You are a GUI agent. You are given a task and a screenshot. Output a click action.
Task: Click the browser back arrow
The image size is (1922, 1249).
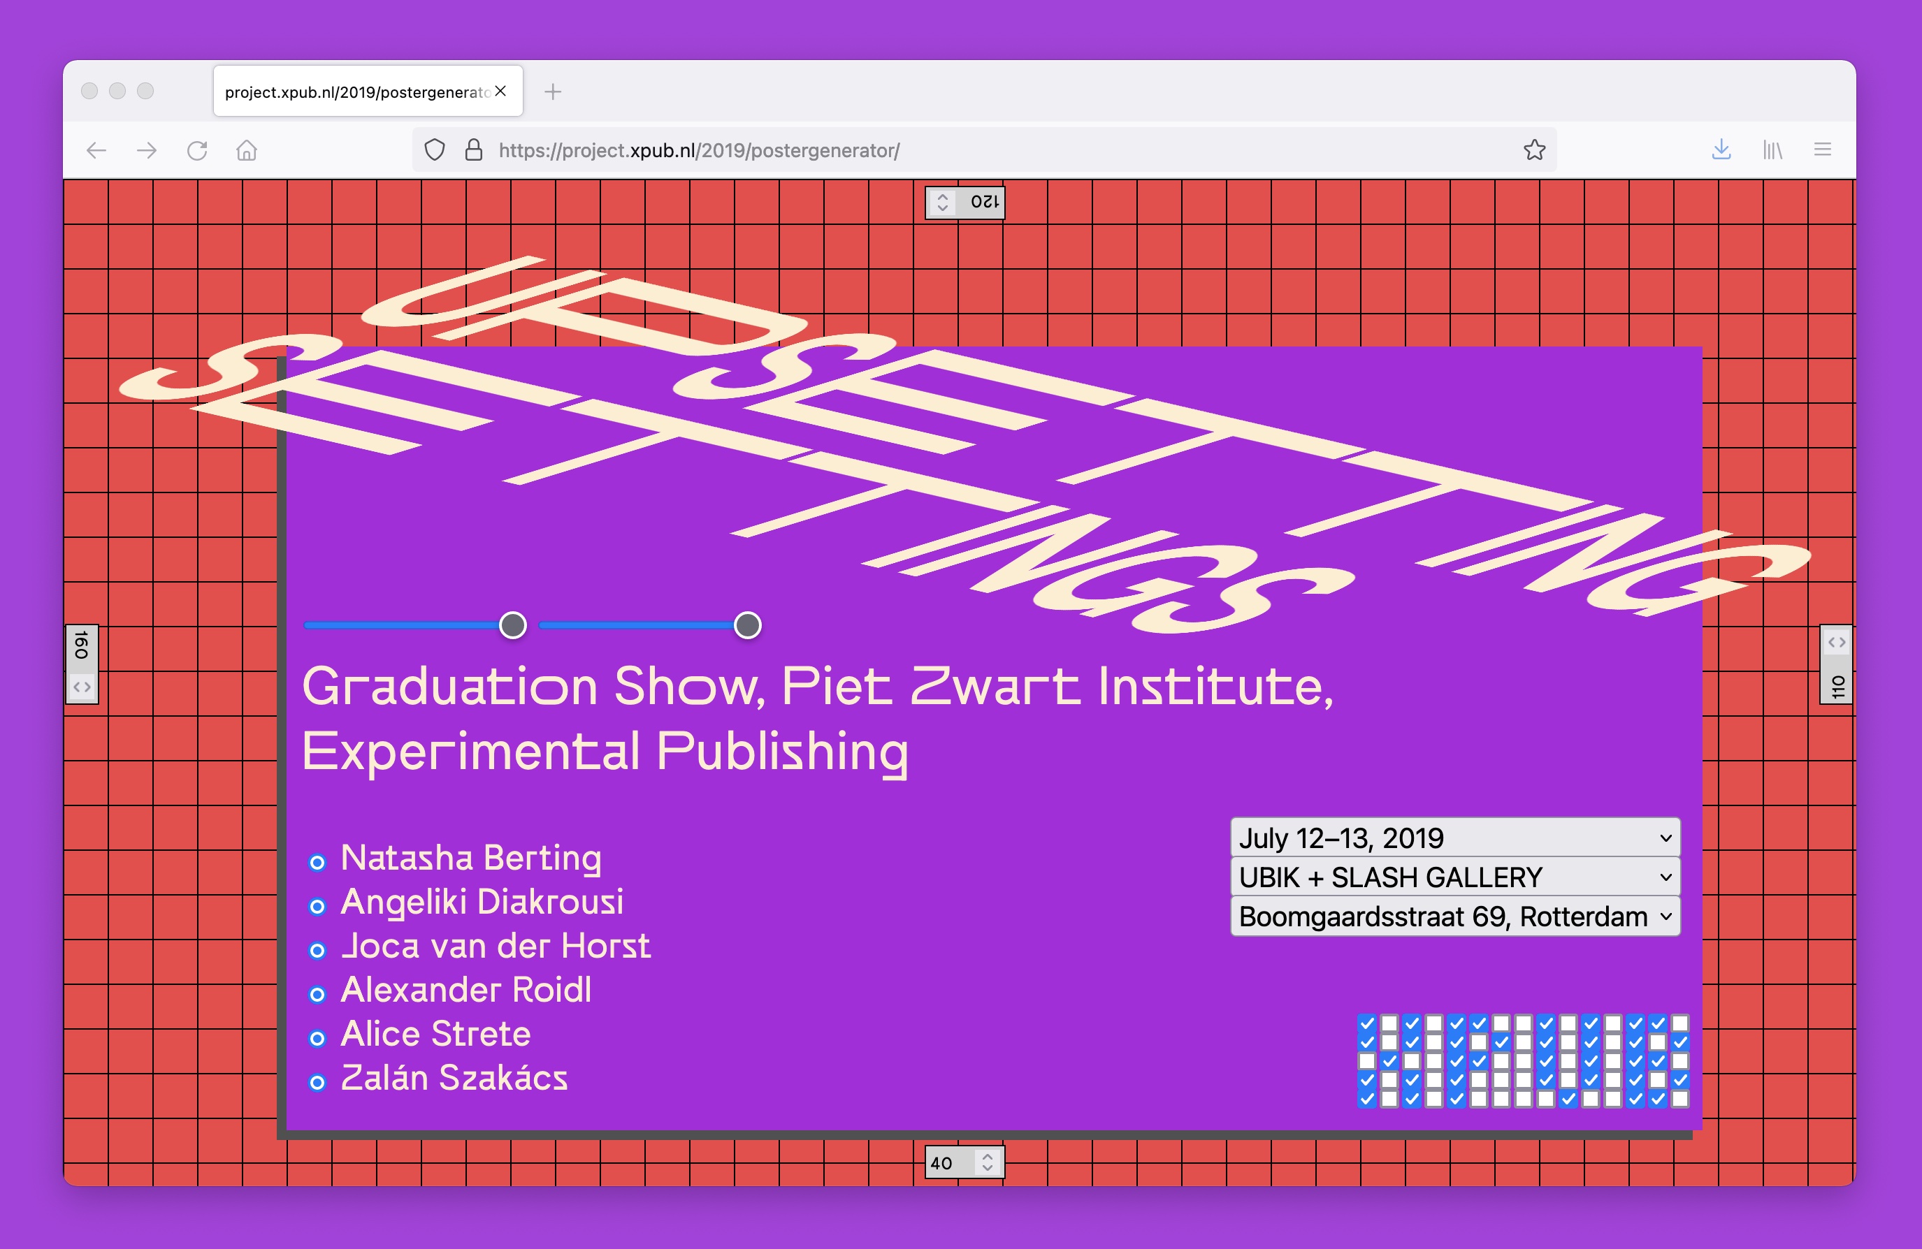pos(96,150)
